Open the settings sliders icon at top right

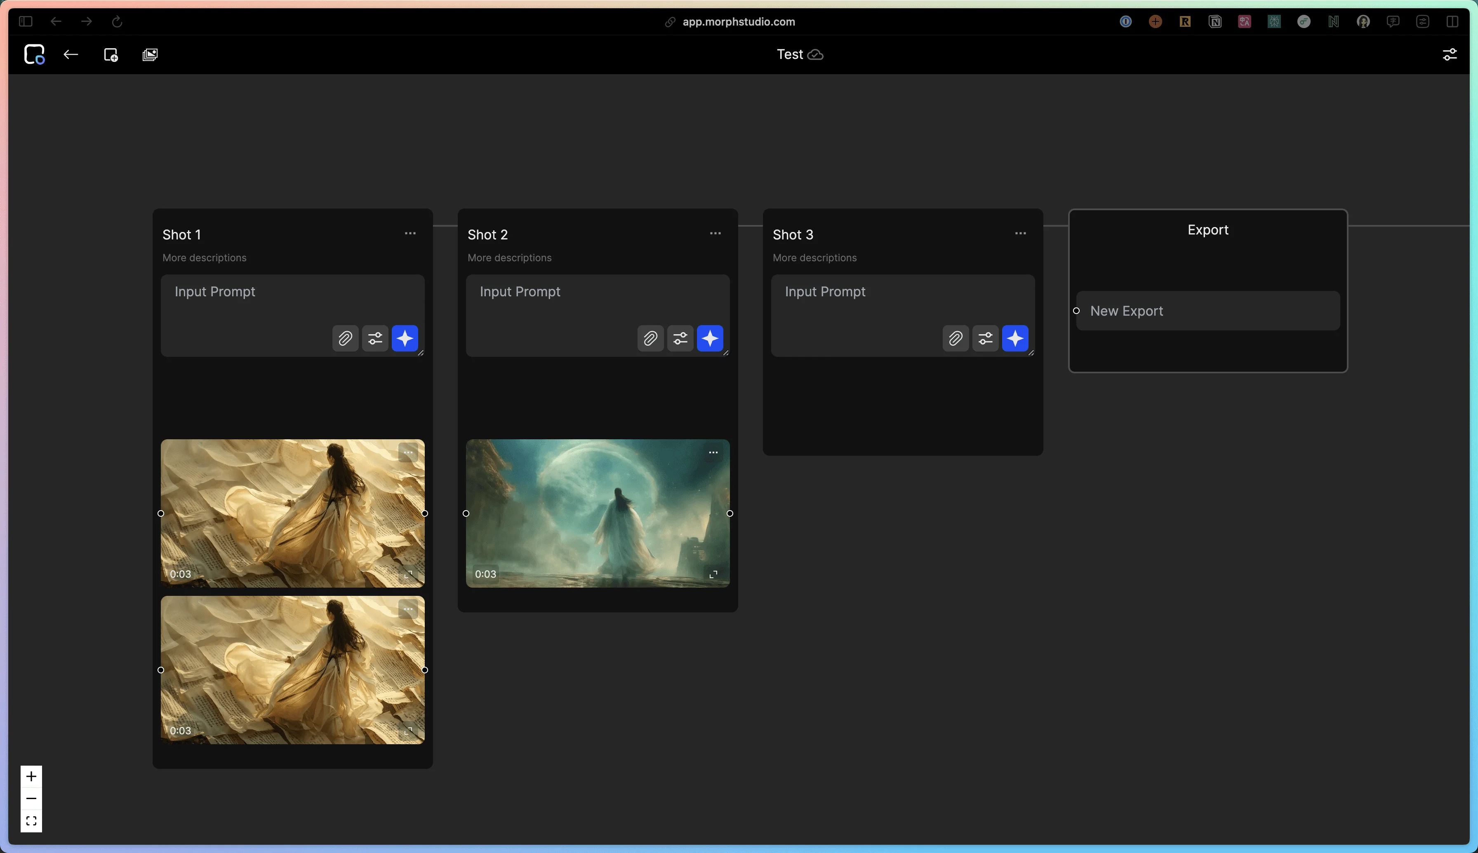[1449, 54]
